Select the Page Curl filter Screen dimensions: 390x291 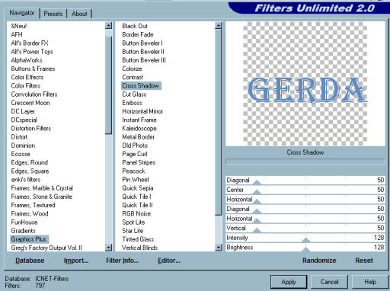click(135, 154)
